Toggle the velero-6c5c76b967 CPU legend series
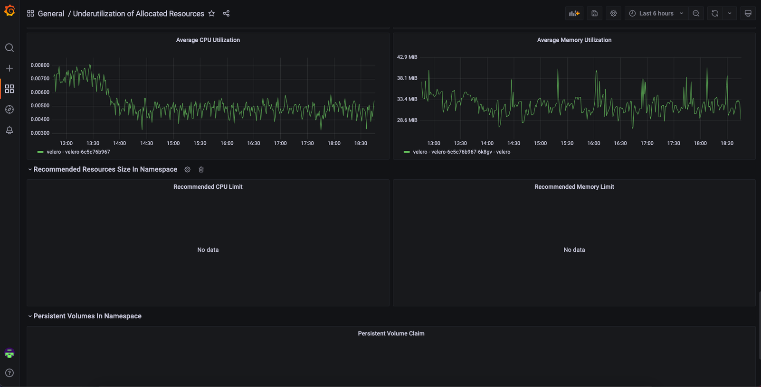Viewport: 761px width, 387px height. pyautogui.click(x=78, y=152)
